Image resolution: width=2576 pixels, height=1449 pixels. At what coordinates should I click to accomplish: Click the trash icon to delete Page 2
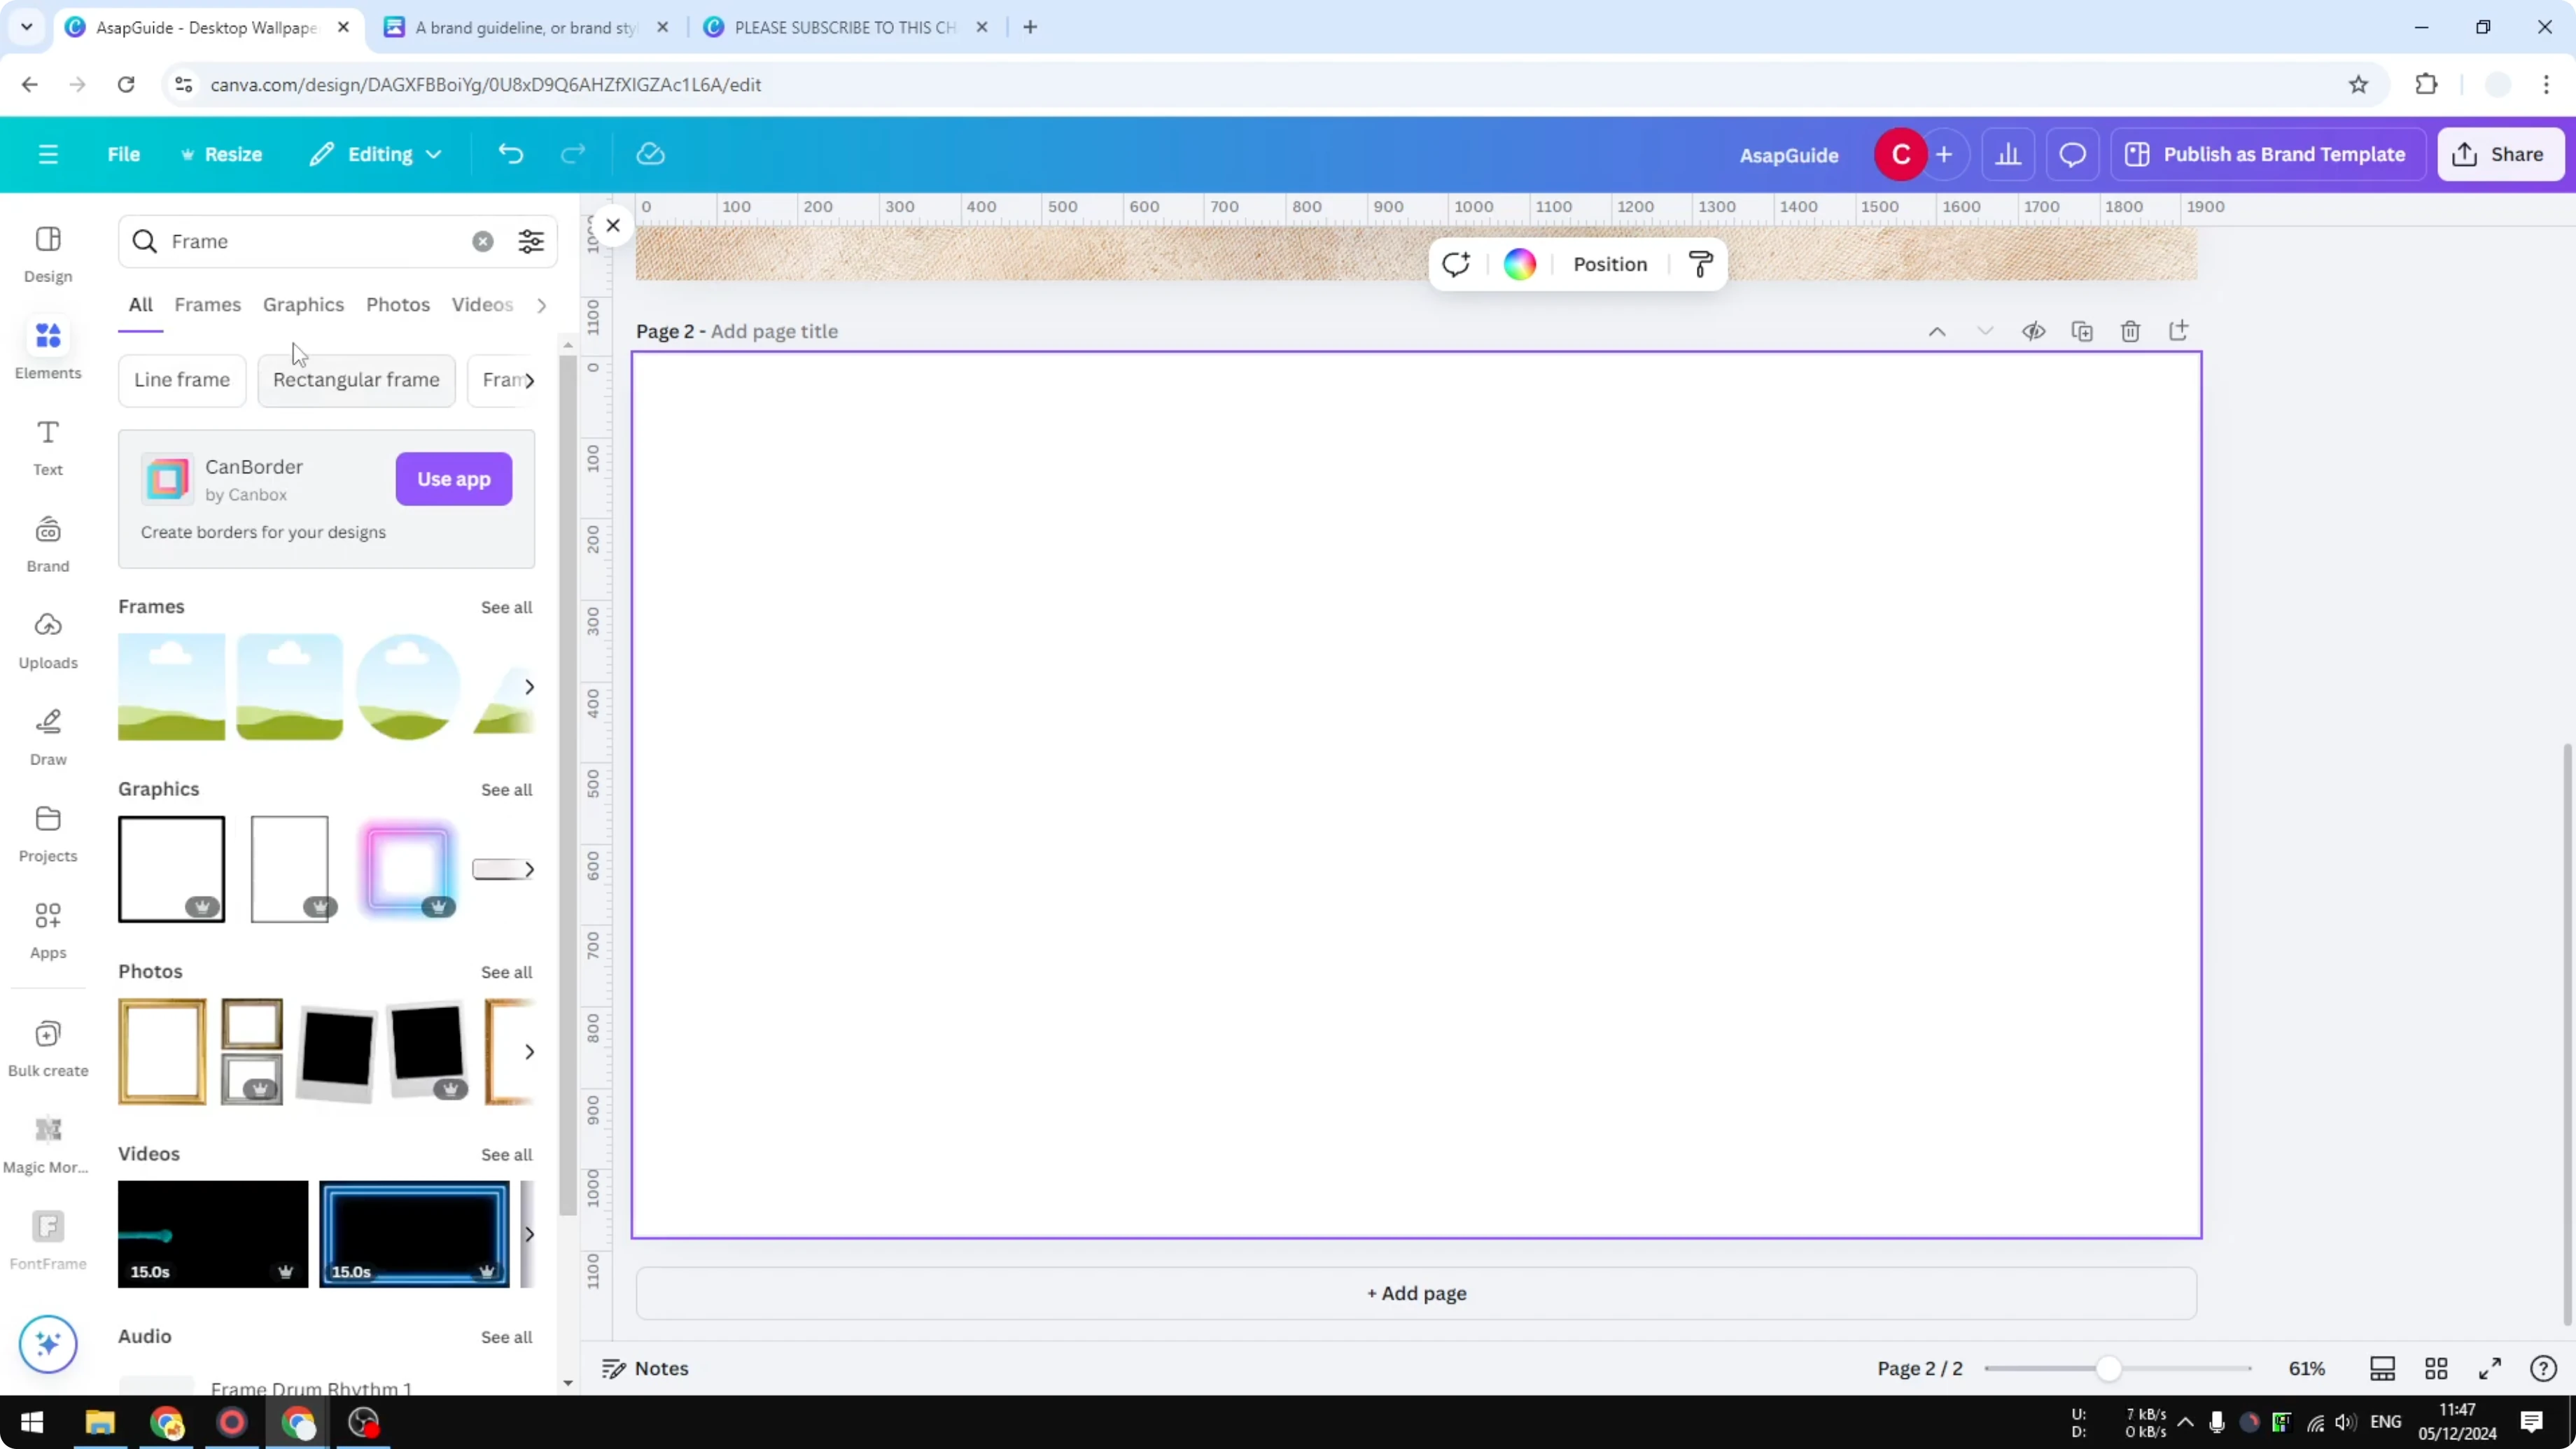click(x=2130, y=331)
